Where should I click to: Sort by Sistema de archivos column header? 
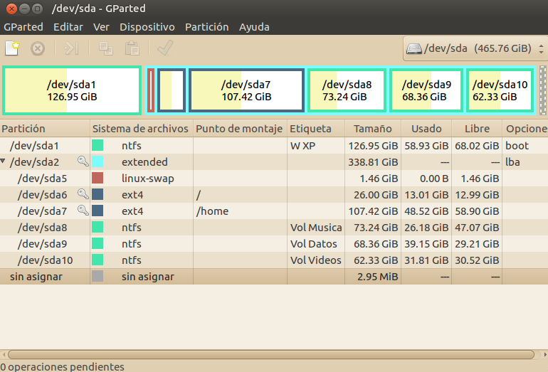[142, 129]
